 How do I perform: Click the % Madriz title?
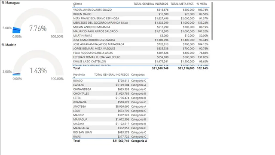coord(9,45)
